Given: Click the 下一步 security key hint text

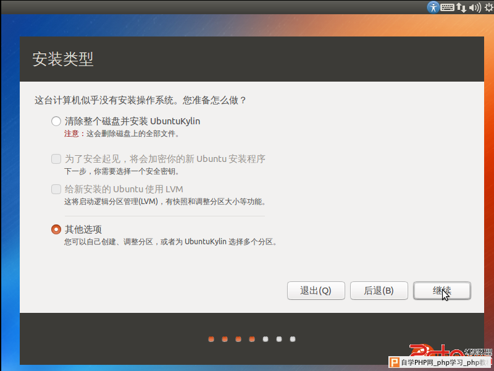Looking at the screenshot, I should click(x=122, y=172).
